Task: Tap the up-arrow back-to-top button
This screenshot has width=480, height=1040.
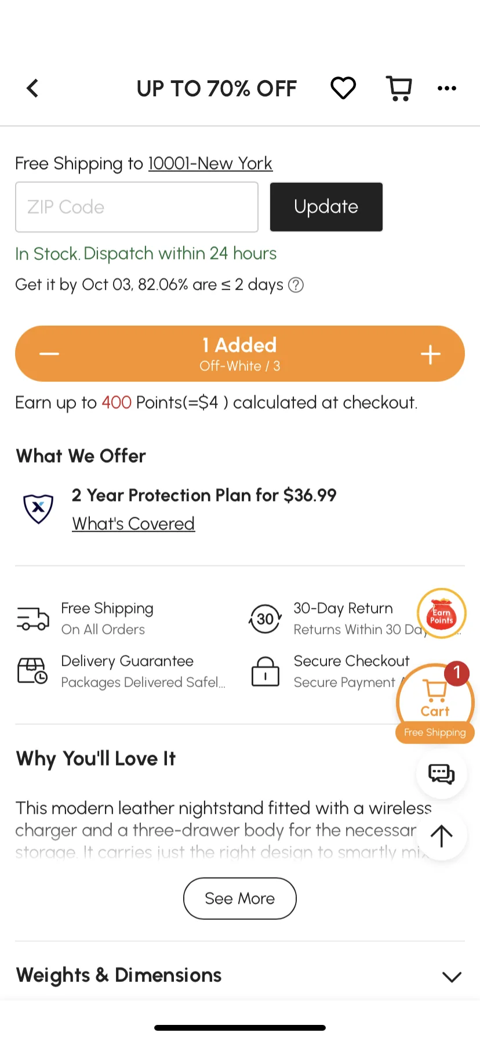Action: (442, 836)
